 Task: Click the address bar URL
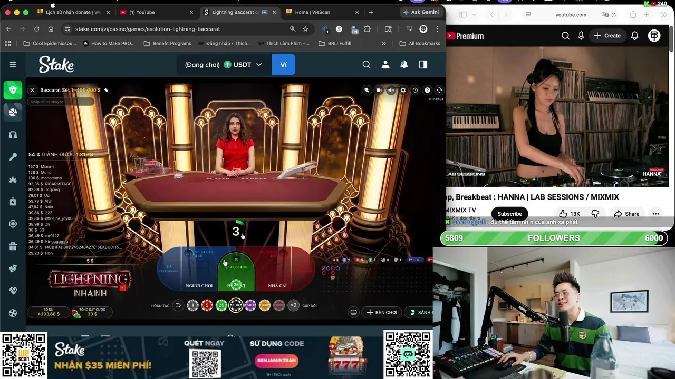148,29
